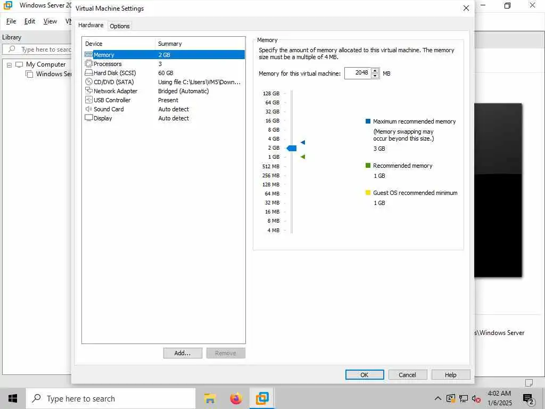This screenshot has height=409, width=545.
Task: Click the green recommended memory marker
Action: pos(303,157)
